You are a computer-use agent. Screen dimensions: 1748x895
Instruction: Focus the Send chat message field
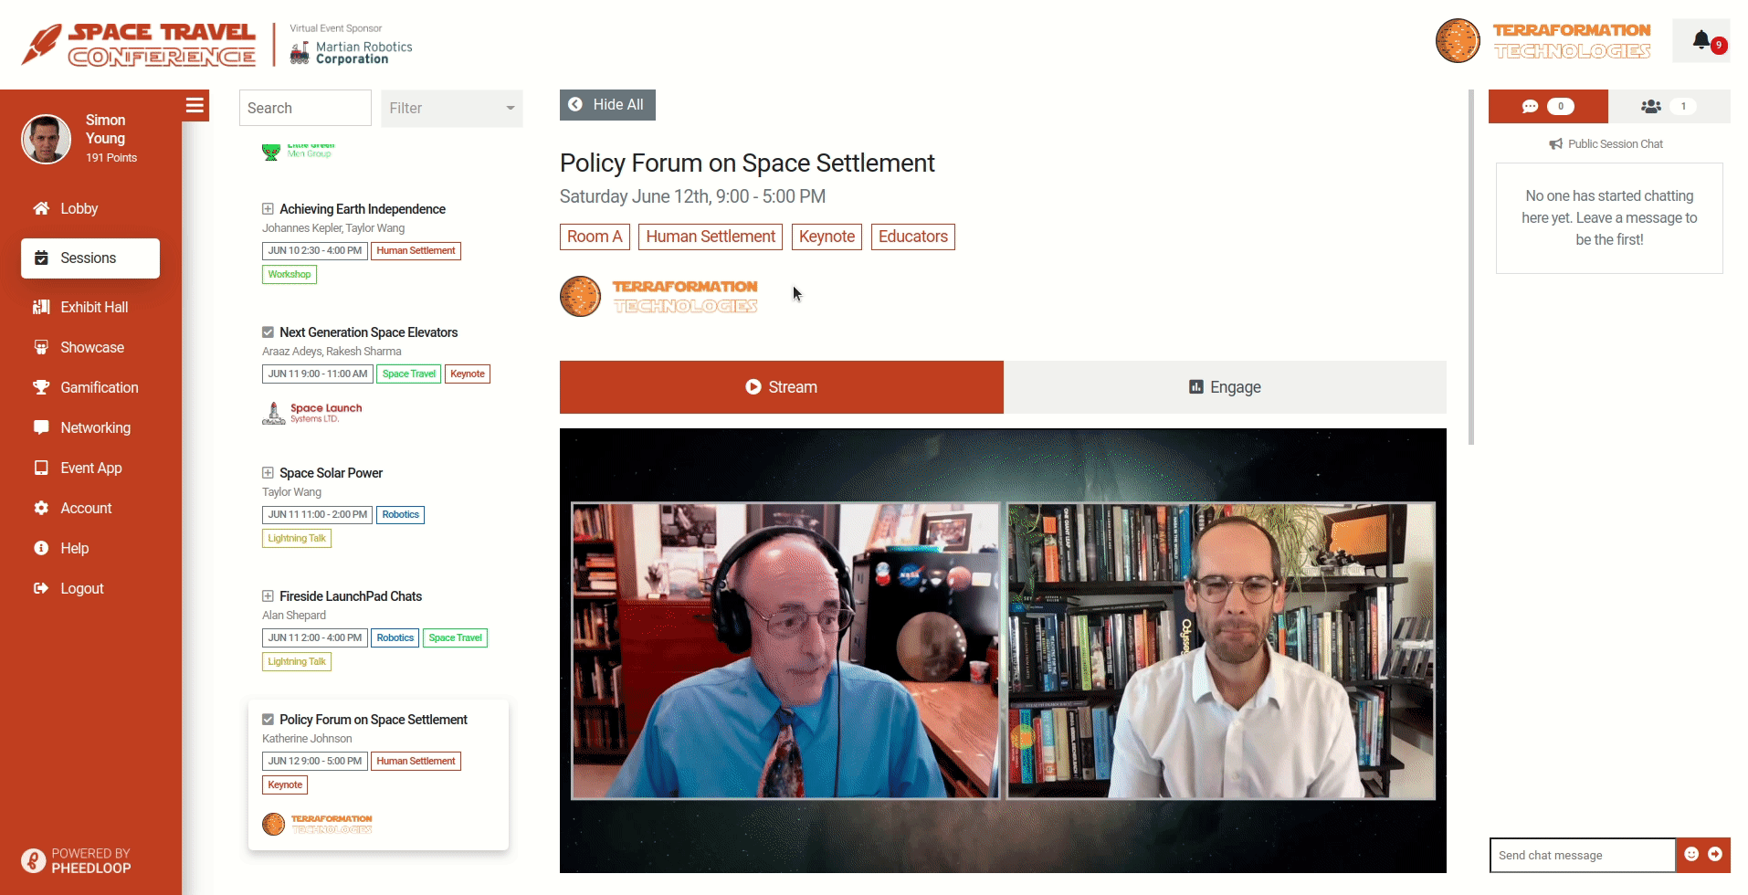point(1582,855)
